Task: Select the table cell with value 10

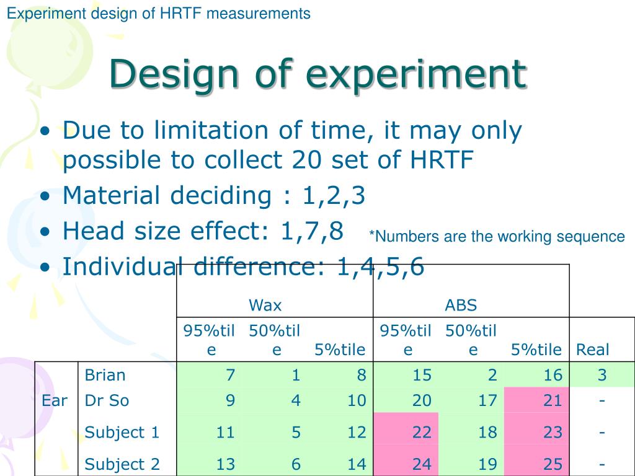Action: 340,400
